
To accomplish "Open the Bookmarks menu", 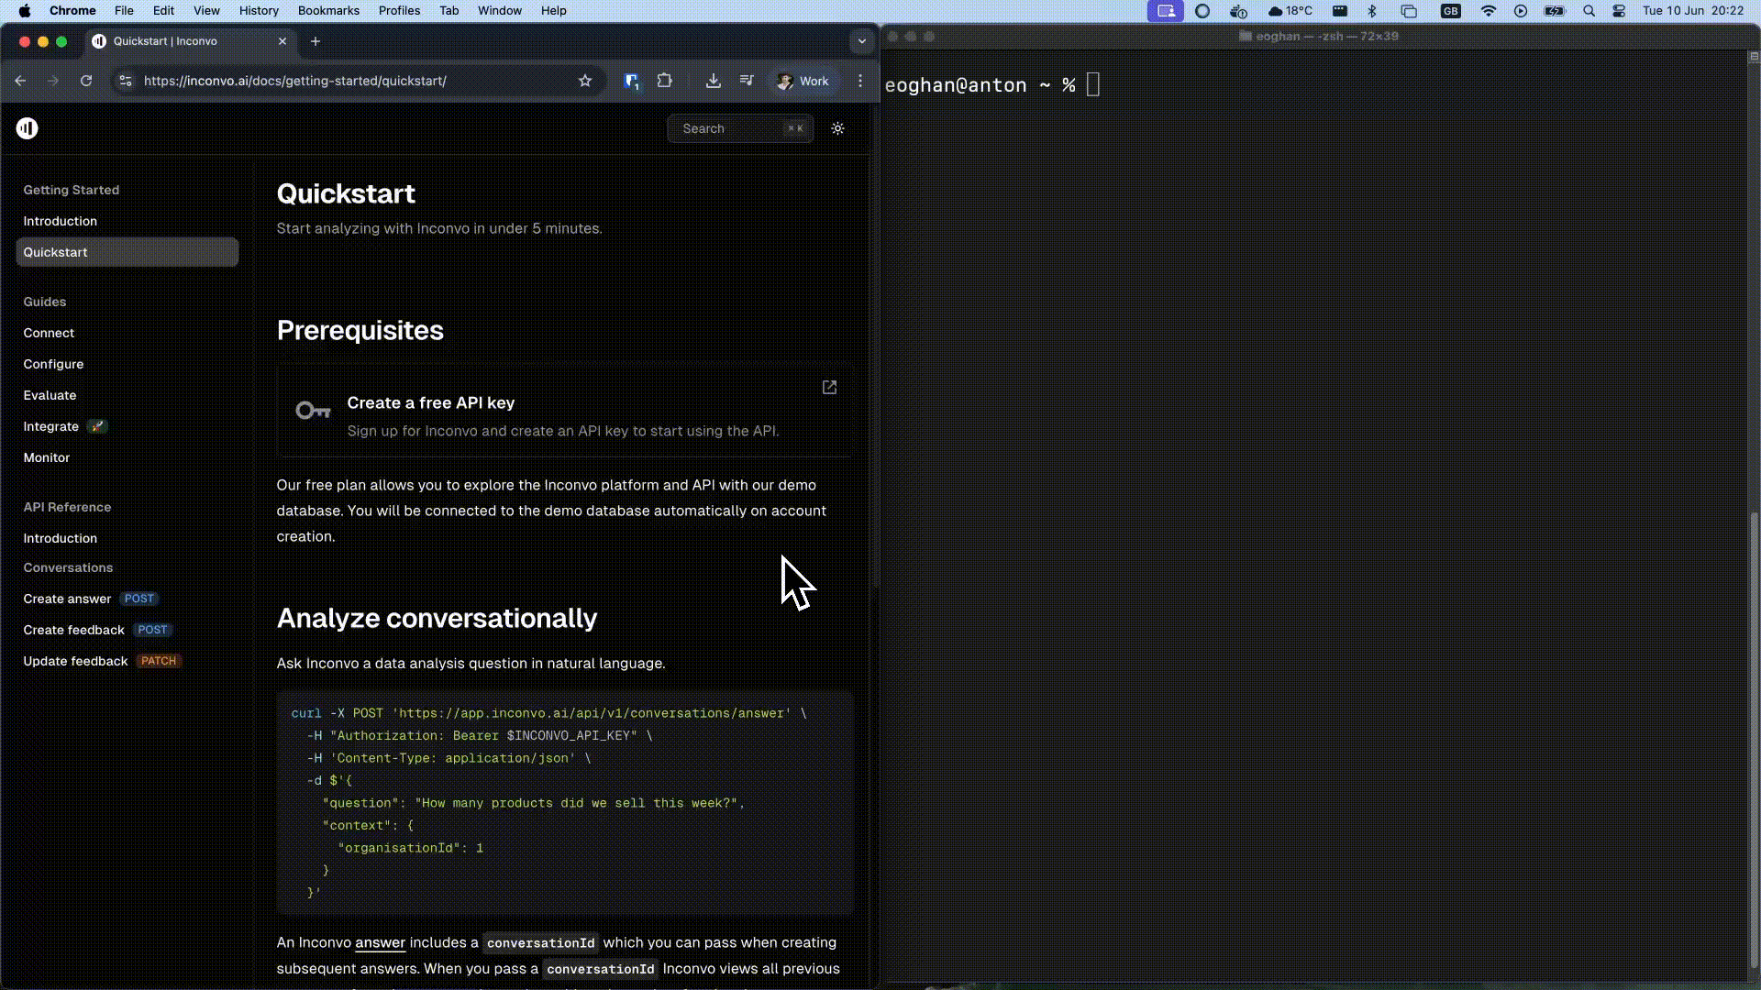I will point(328,11).
